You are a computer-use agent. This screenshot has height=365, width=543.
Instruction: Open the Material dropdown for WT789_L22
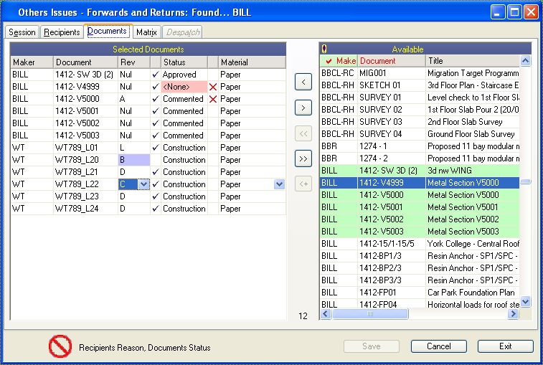click(x=279, y=184)
